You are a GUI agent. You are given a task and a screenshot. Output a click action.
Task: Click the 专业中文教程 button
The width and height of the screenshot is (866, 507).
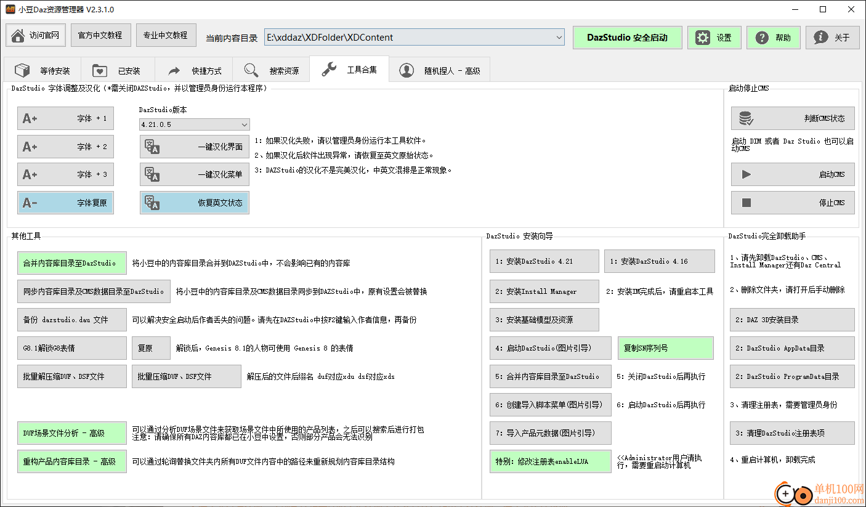click(166, 35)
